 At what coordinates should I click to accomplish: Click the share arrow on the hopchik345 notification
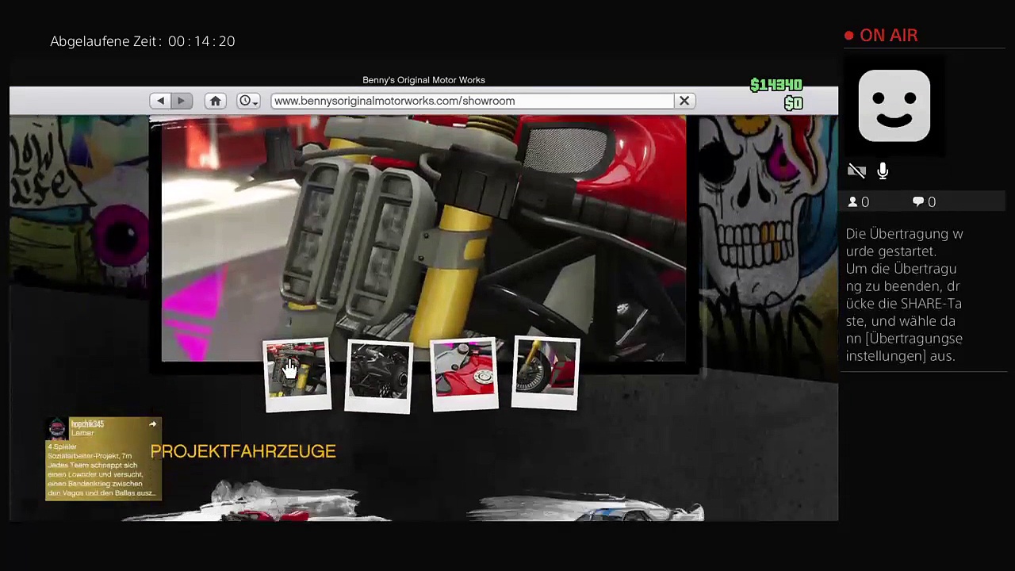pyautogui.click(x=153, y=424)
